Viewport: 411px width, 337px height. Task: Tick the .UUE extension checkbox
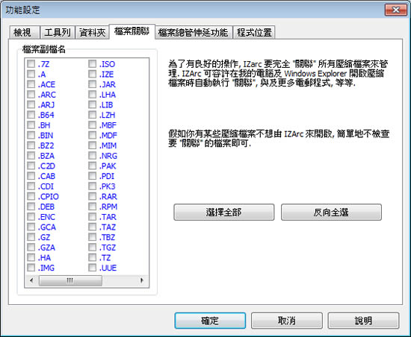[x=92, y=268]
